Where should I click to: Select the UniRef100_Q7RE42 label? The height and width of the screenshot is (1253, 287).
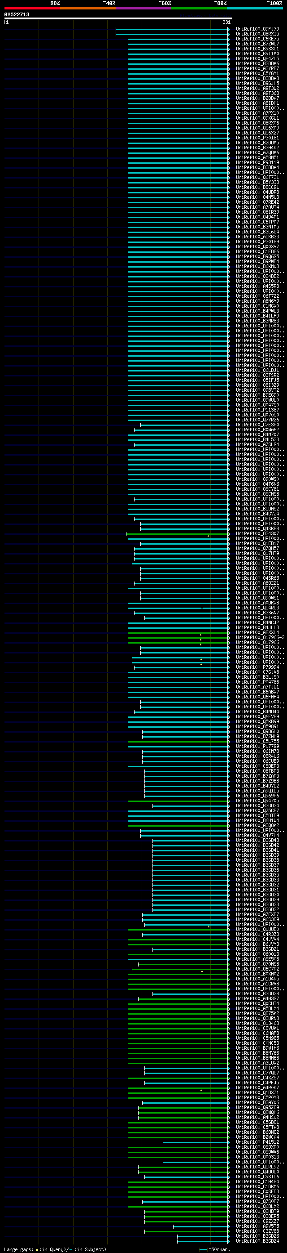click(257, 202)
